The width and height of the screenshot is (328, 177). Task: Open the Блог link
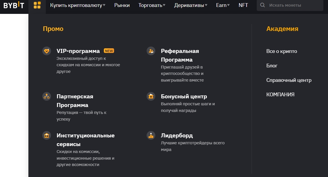click(x=272, y=66)
